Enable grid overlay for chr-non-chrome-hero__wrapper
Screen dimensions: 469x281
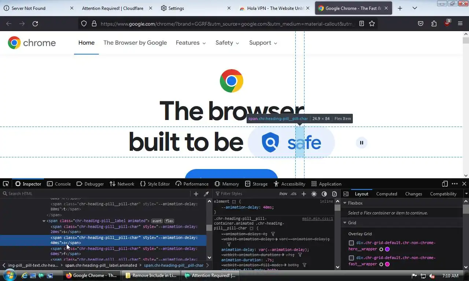pos(351,243)
